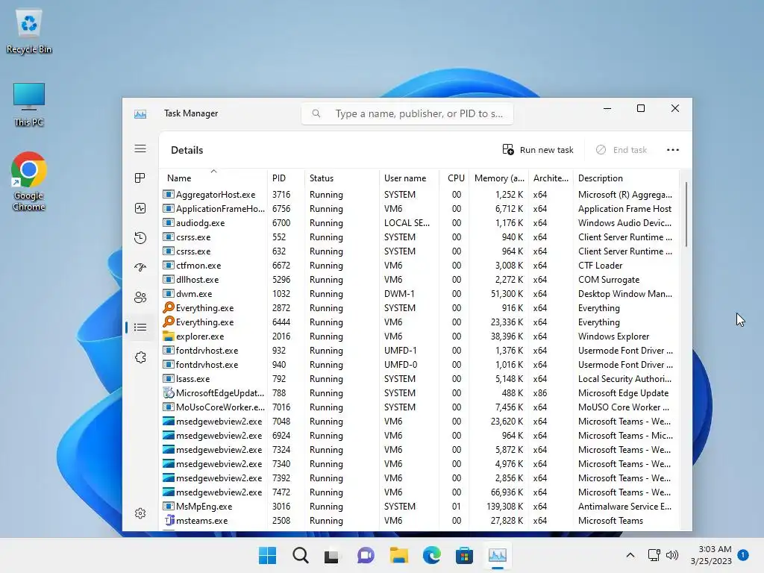
Task: Click the msteams.exe Teams icon
Action: 169,520
